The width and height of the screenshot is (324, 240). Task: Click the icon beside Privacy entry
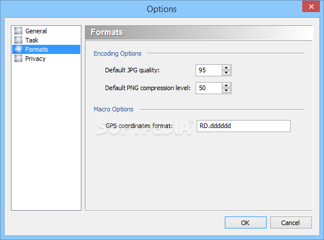pyautogui.click(x=18, y=59)
